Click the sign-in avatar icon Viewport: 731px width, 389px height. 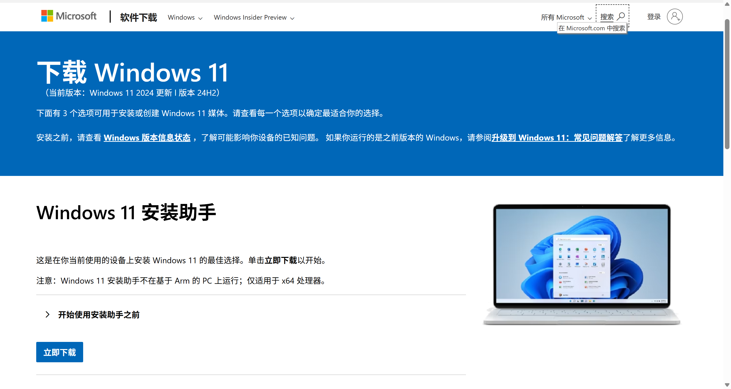(675, 17)
